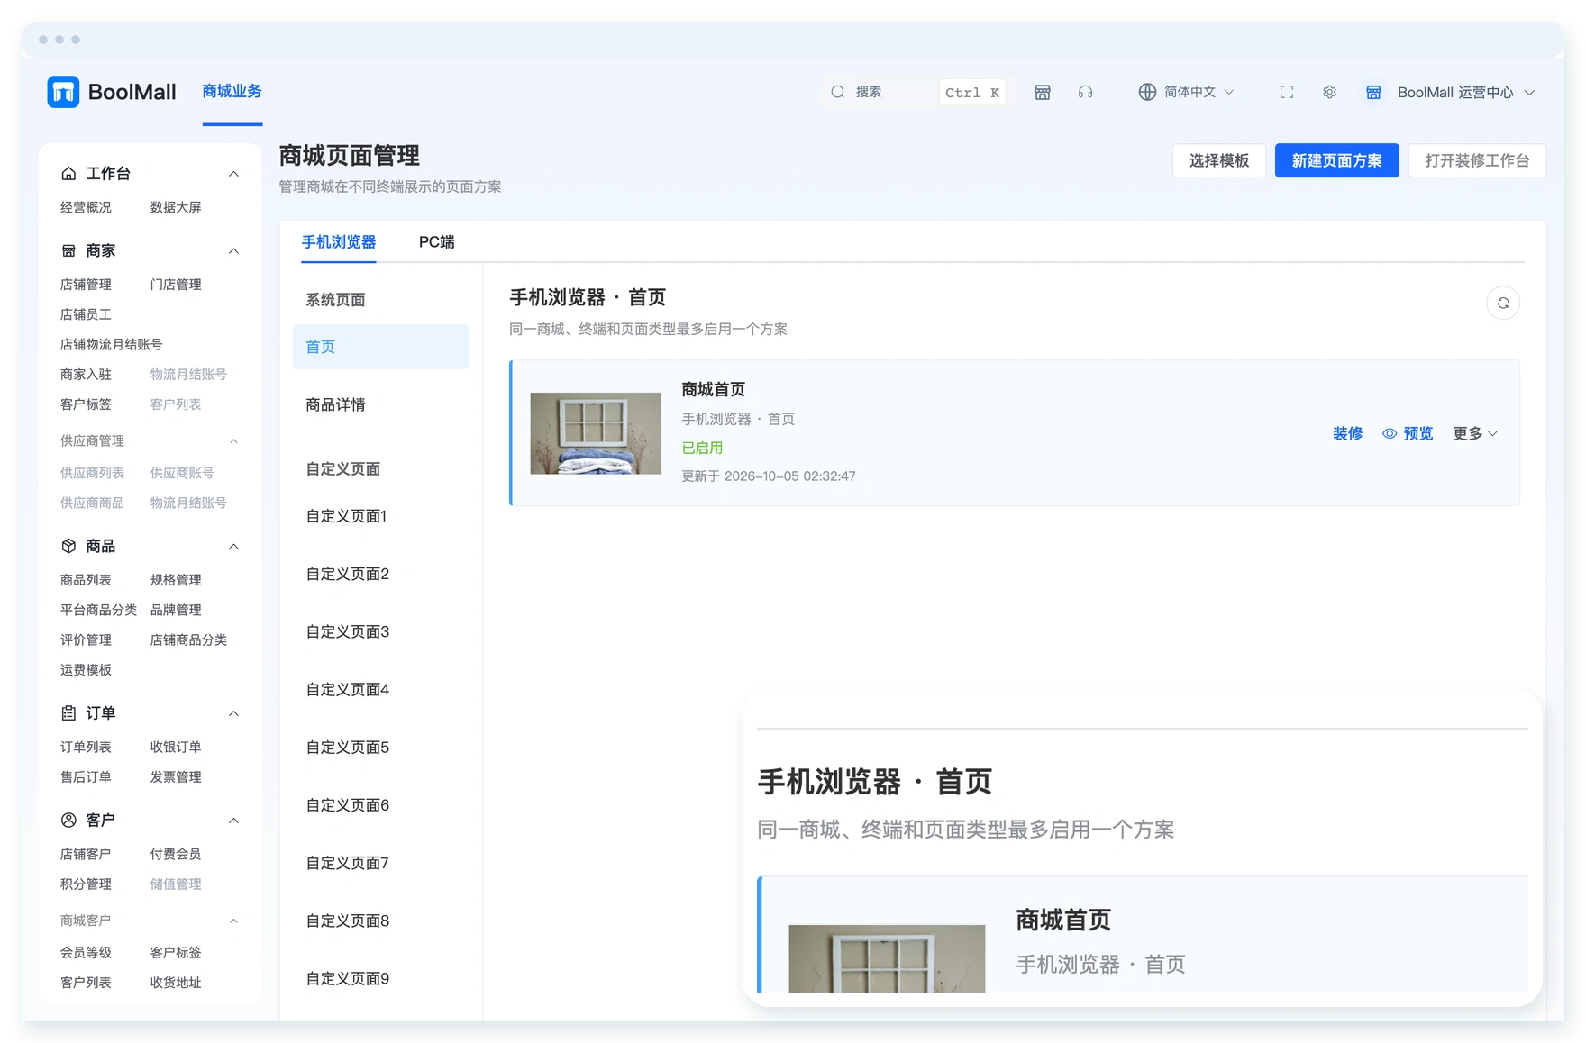Viewport: 1586px width, 1043px height.
Task: Click the refresh icon in 首页 panel
Action: click(x=1503, y=303)
